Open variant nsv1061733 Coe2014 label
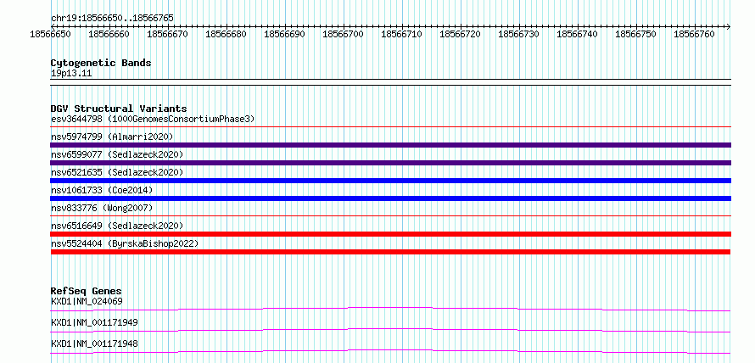 102,190
